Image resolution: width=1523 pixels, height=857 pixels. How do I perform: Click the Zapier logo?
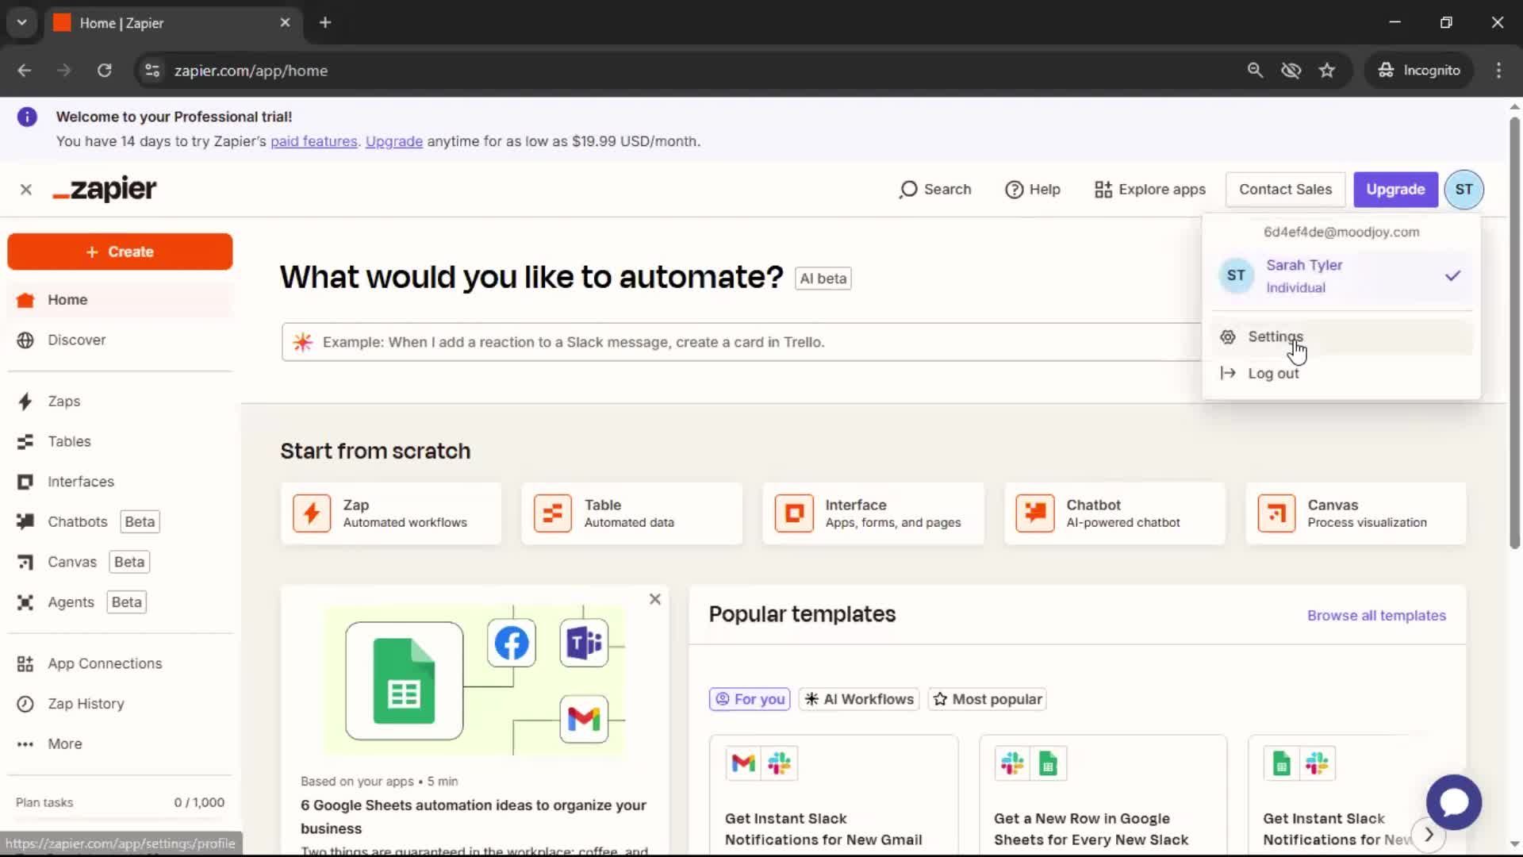pyautogui.click(x=105, y=189)
